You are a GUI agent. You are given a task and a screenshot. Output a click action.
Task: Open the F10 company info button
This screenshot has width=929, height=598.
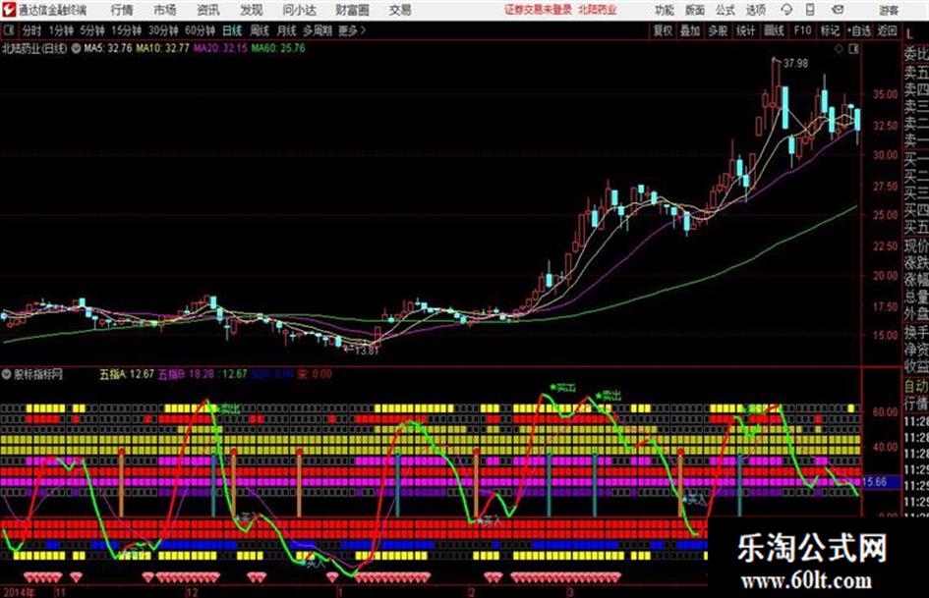tap(802, 30)
